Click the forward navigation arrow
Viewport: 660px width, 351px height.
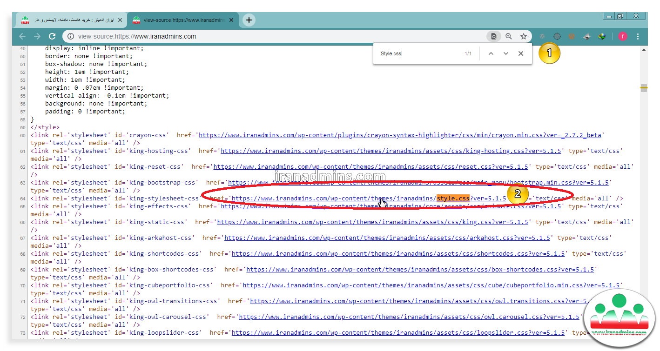37,36
